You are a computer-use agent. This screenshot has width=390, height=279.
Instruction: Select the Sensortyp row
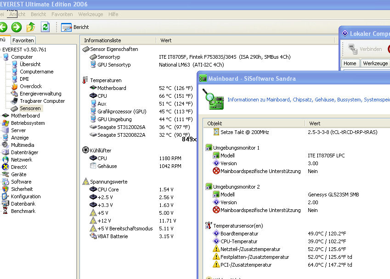190,57
